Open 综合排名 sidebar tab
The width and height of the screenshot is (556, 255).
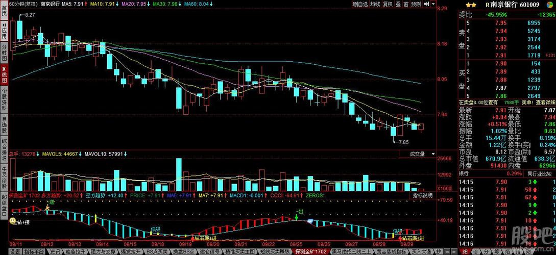[x=4, y=149]
